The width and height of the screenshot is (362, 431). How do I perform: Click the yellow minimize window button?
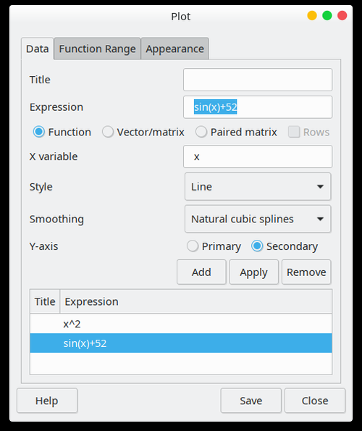(312, 16)
